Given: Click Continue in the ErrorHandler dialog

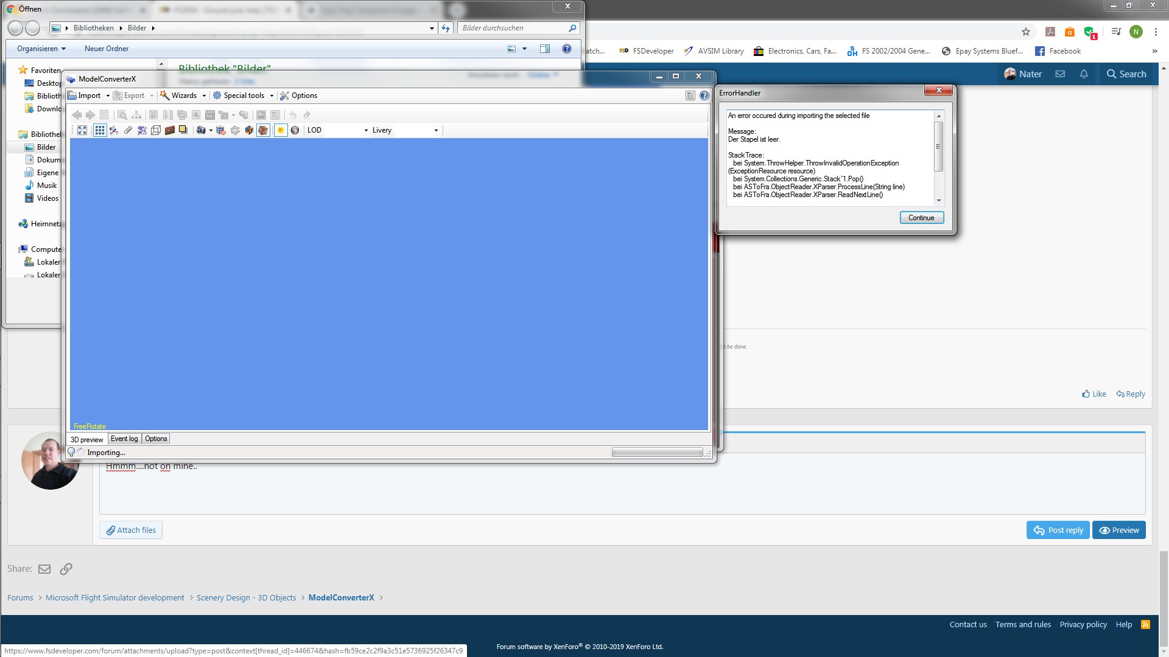Looking at the screenshot, I should [921, 218].
